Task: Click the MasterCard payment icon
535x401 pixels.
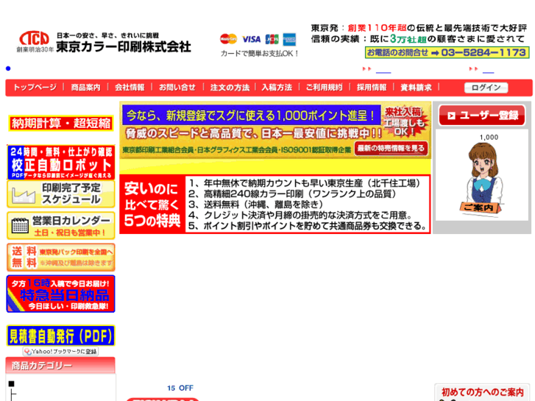Action: (x=228, y=39)
